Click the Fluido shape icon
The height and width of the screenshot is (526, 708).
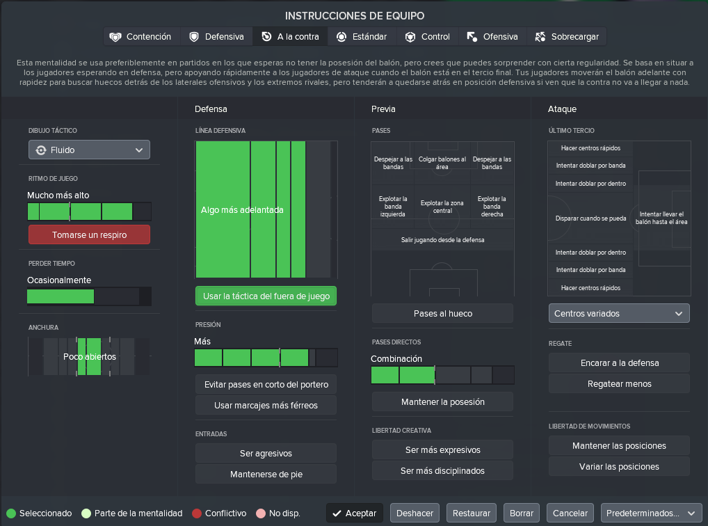pyautogui.click(x=41, y=150)
